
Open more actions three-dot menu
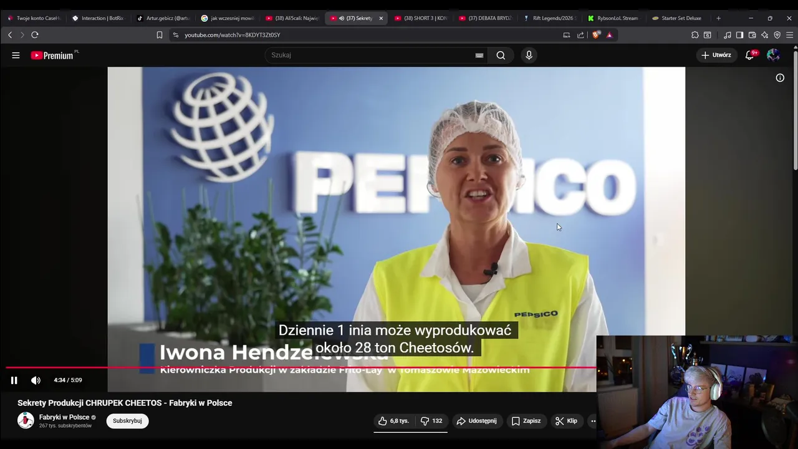click(593, 421)
